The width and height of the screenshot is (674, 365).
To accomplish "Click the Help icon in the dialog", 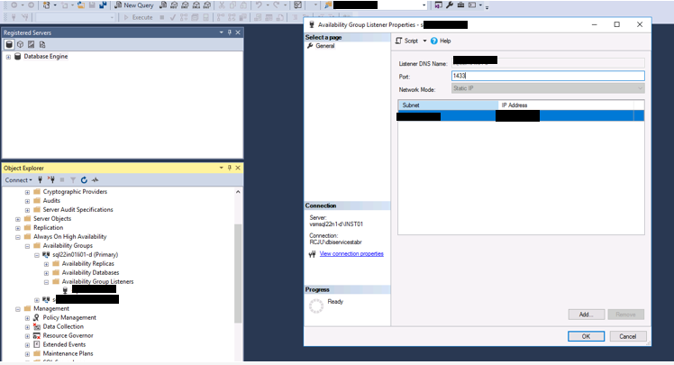I will [x=433, y=41].
